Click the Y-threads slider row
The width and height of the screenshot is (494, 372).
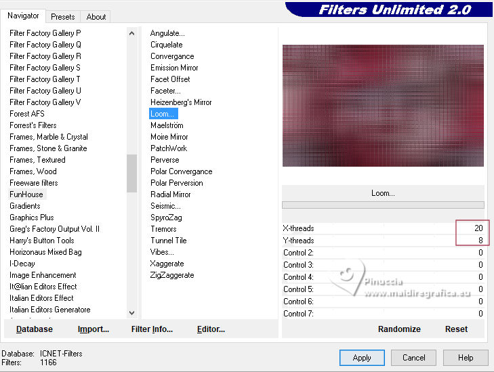383,241
